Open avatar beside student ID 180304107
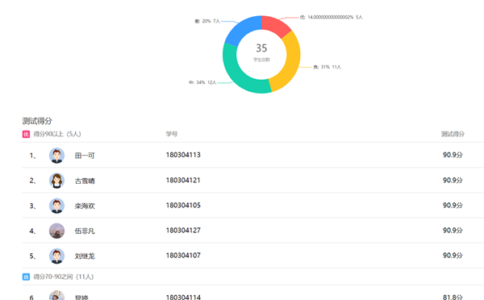 [x=56, y=256]
